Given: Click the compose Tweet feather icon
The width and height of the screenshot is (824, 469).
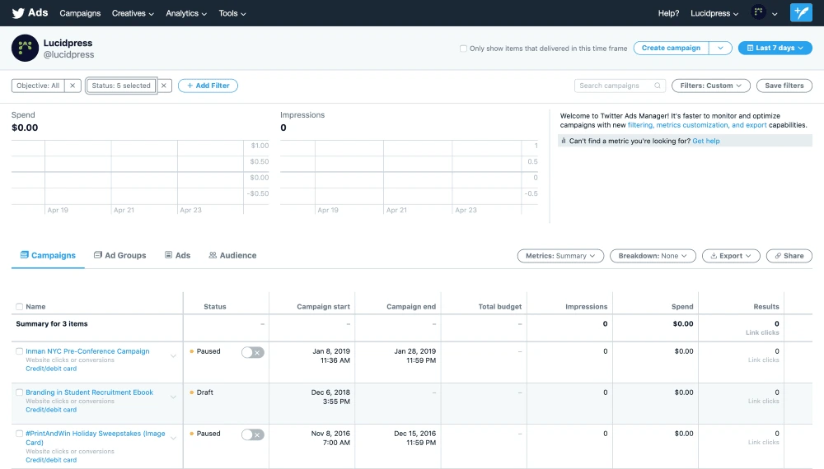Looking at the screenshot, I should [801, 12].
